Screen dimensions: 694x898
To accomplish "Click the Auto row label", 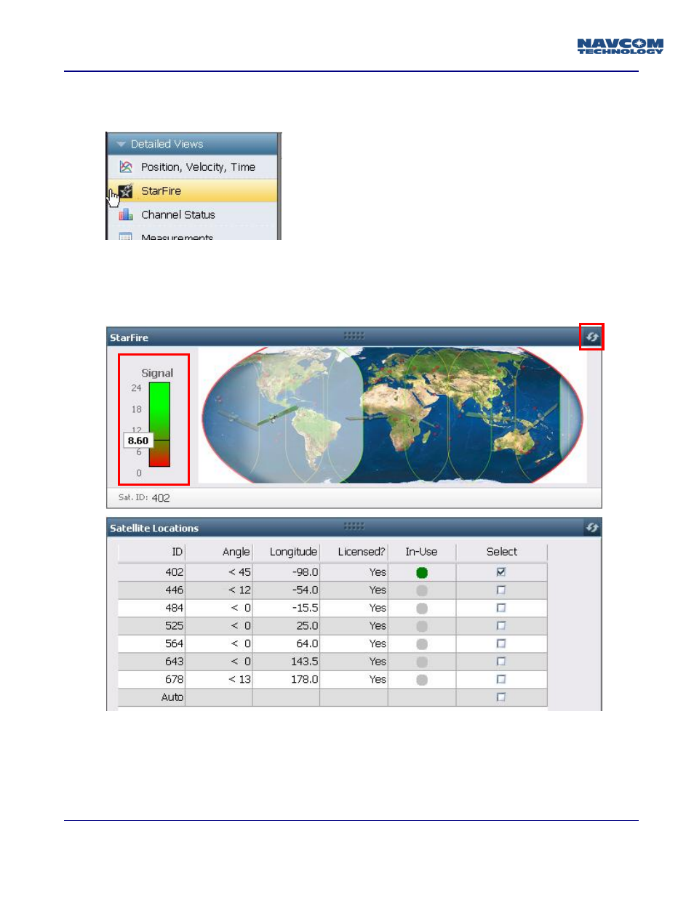I will (x=172, y=697).
